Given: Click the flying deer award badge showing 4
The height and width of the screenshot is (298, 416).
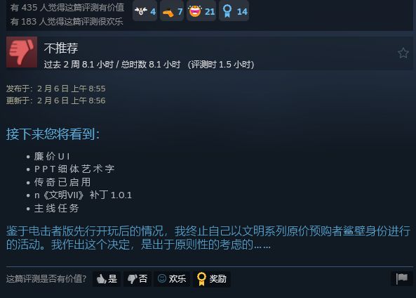Looking at the screenshot, I should coord(145,11).
